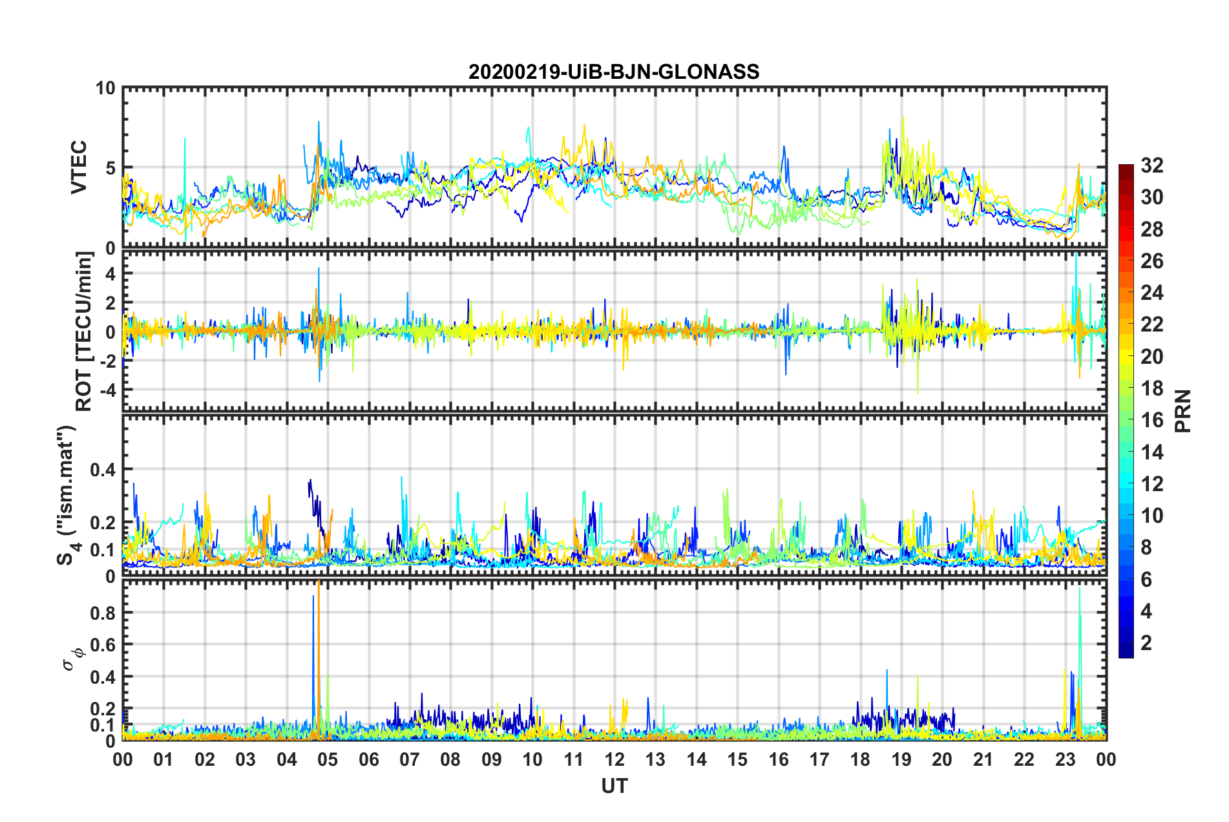Select the "ROT [TECU/min]" y-axis label
The image size is (1229, 822).
(84, 332)
